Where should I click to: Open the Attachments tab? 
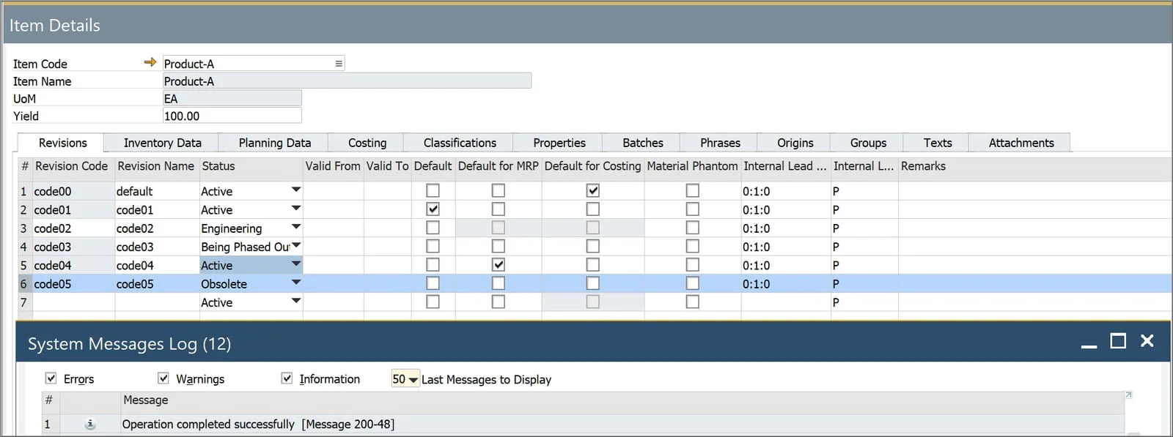coord(1021,143)
